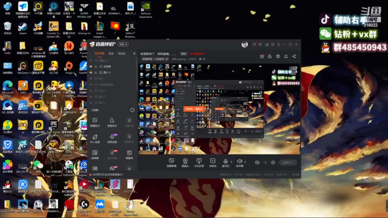Toggle visibility of the 图片 4 source
Screen dimensions: 388x218
tap(91, 72)
